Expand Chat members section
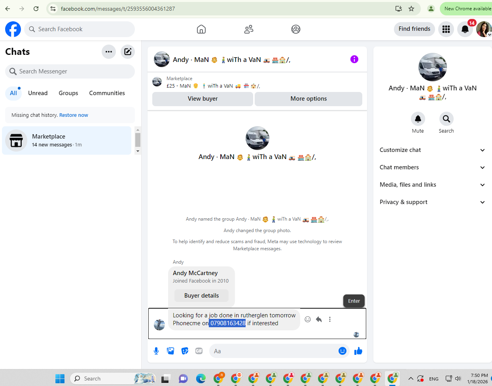This screenshot has height=386, width=492. 433,167
